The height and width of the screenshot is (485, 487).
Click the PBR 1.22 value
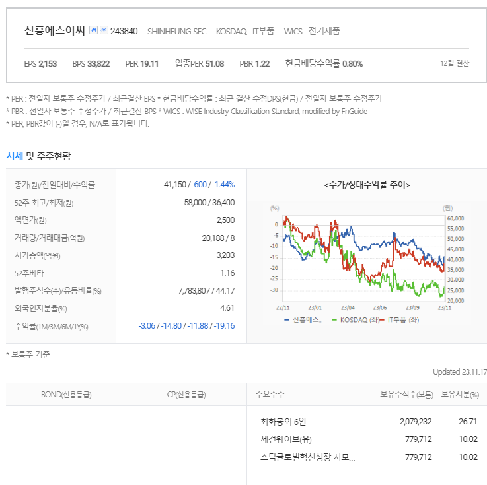tap(254, 64)
